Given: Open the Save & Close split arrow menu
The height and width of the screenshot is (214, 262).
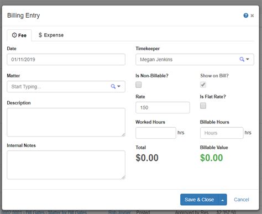Looking at the screenshot, I should coord(223,200).
